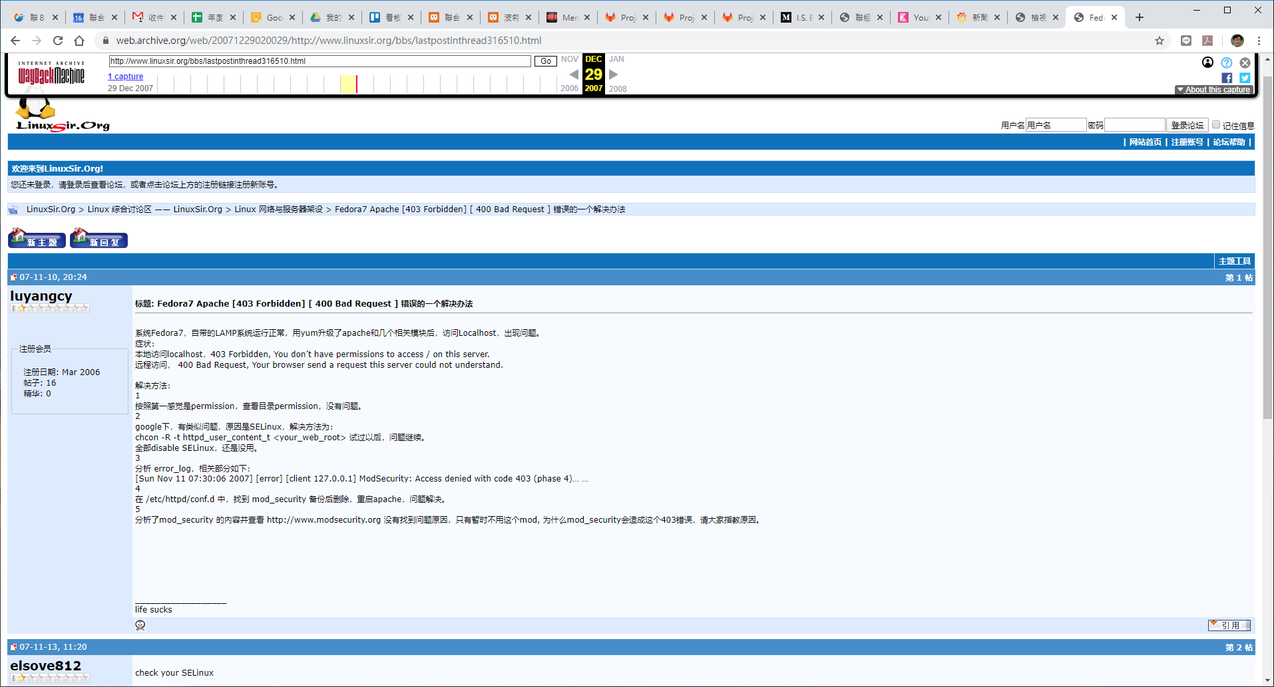Open the Linux network and server forum breadcrumb
Image resolution: width=1274 pixels, height=687 pixels.
pyautogui.click(x=278, y=209)
